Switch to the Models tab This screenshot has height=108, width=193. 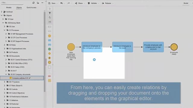pyautogui.click(x=9, y=7)
